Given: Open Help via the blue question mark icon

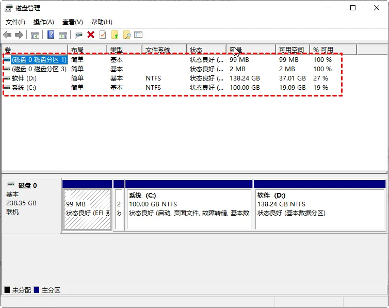Looking at the screenshot, I should click(51, 35).
